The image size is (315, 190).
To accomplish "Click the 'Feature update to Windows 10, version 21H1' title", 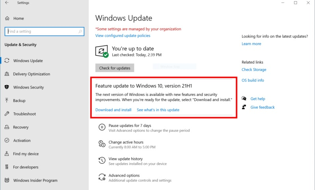I will pyautogui.click(x=144, y=86).
